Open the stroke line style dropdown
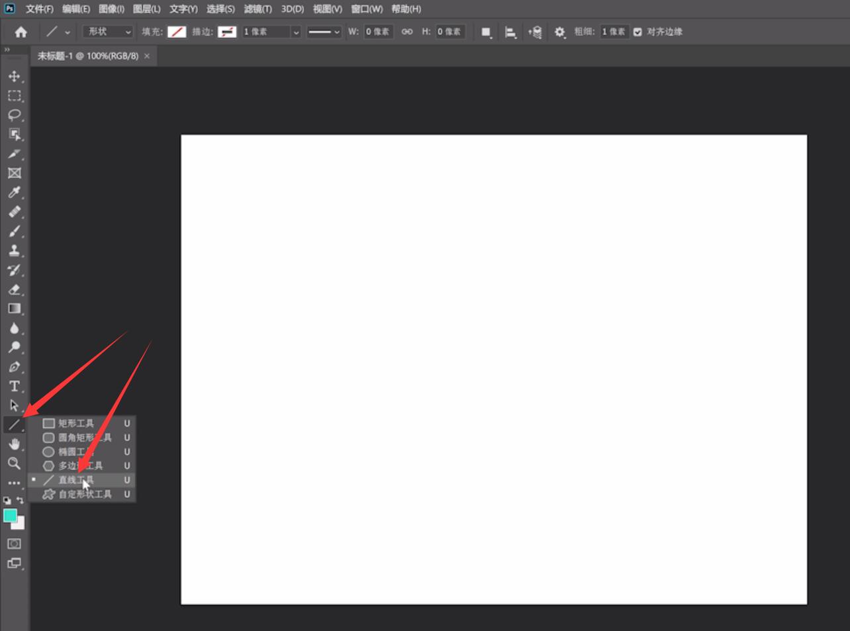Viewport: 850px width, 631px height. [324, 32]
